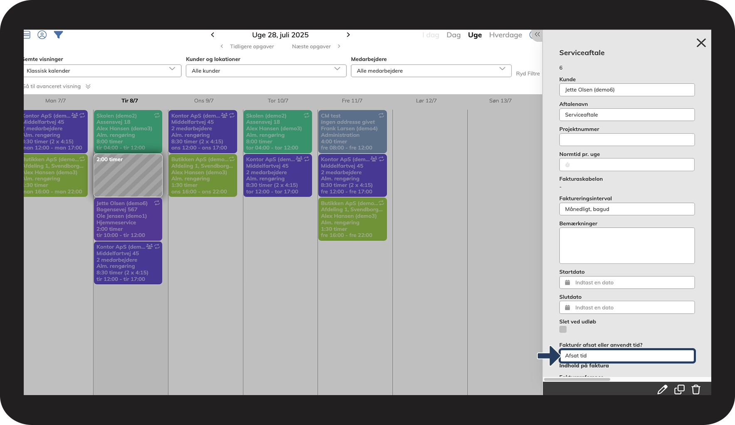The width and height of the screenshot is (735, 425).
Task: Duplicate the service agreement with copy icon
Action: 679,389
